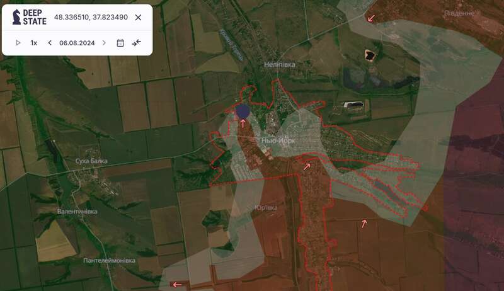Screen dimensions: 504x291
Task: Click the Неліпівка village label
Action: coord(280,64)
